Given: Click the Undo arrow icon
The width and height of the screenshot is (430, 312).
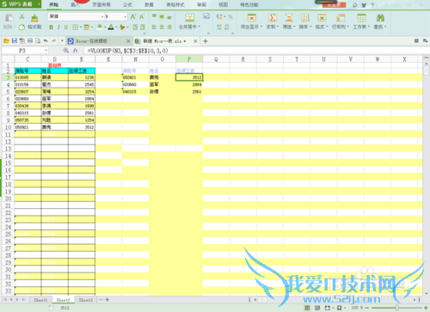Looking at the screenshot, I should point(46,41).
